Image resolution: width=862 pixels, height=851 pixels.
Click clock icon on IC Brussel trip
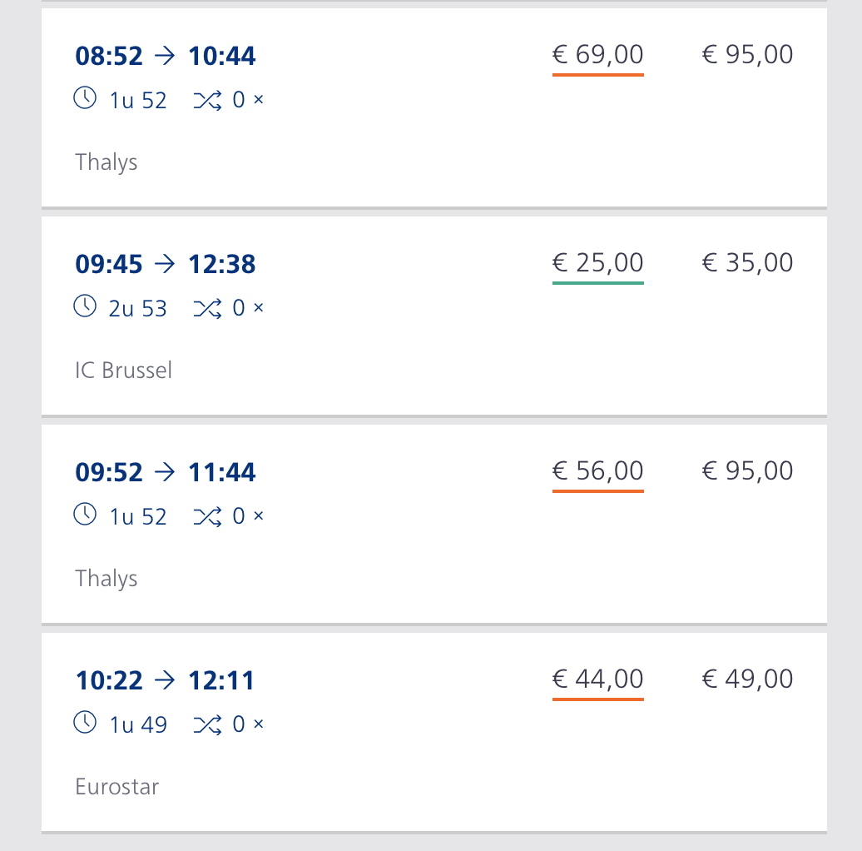(x=85, y=307)
